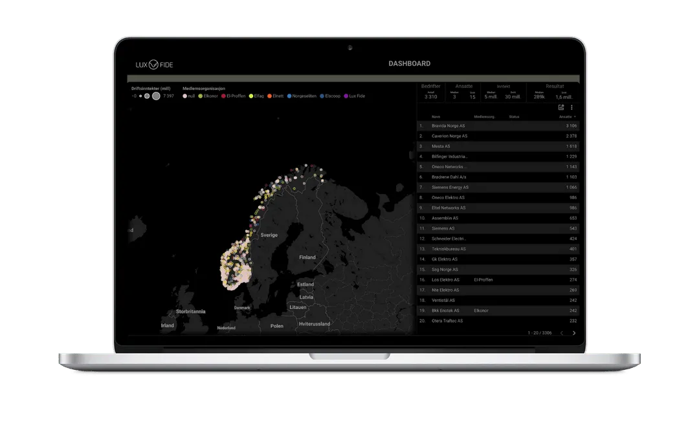Click the Sverige label on the map
The height and width of the screenshot is (430, 699).
click(x=269, y=235)
